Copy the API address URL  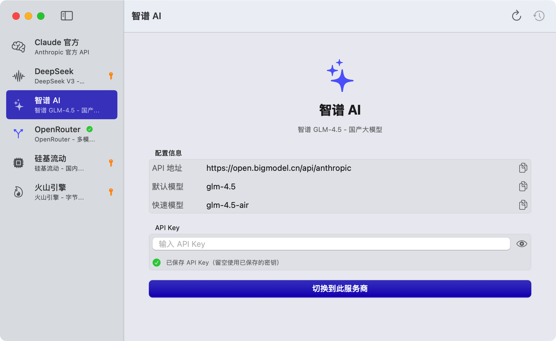click(523, 168)
